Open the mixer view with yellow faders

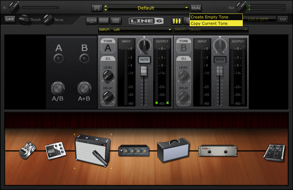coord(176,21)
